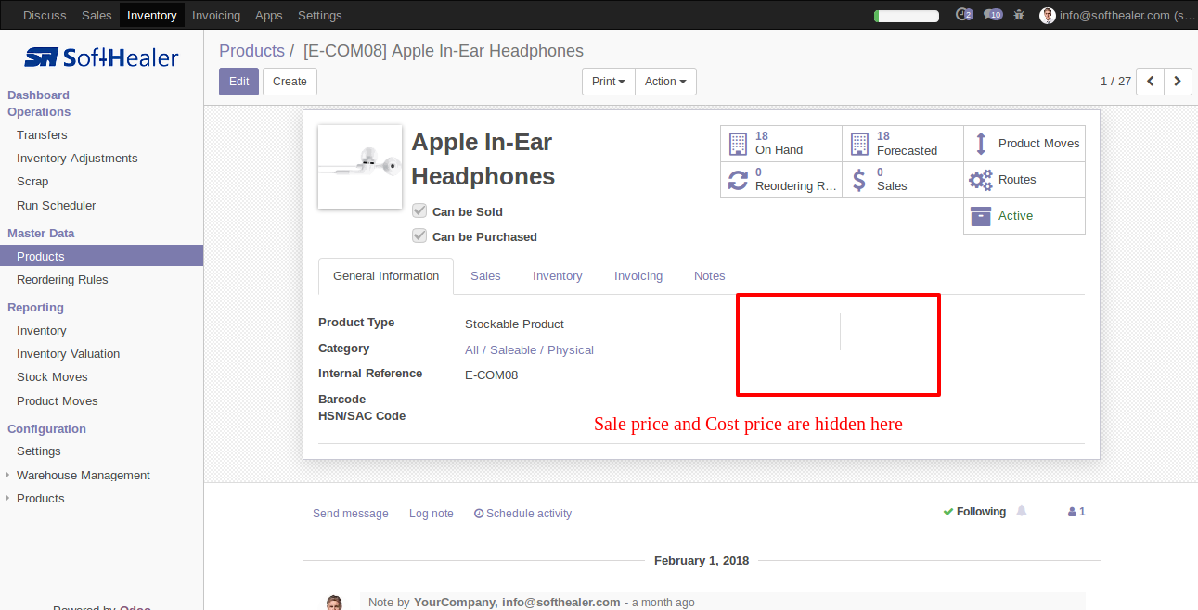Click Log note
Image resolution: width=1198 pixels, height=610 pixels.
click(432, 514)
